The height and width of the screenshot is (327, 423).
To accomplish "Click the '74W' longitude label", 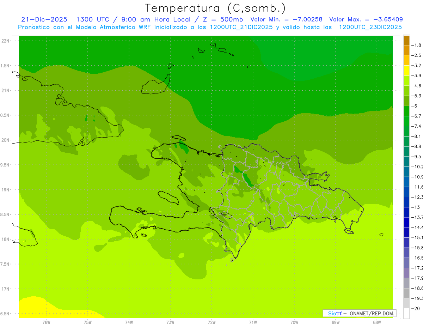I will point(129,322).
